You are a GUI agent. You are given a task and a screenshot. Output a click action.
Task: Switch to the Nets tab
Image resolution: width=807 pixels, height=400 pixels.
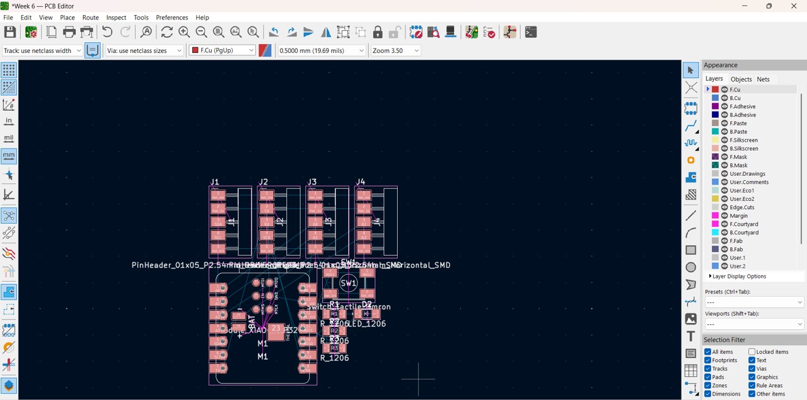tap(763, 79)
